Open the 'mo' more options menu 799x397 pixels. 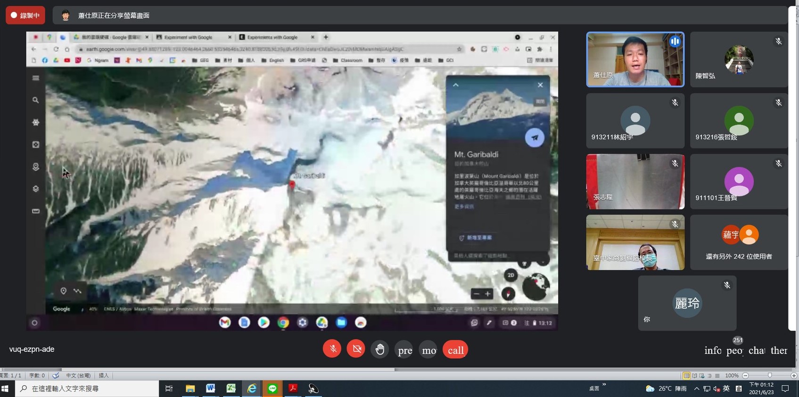(428, 350)
